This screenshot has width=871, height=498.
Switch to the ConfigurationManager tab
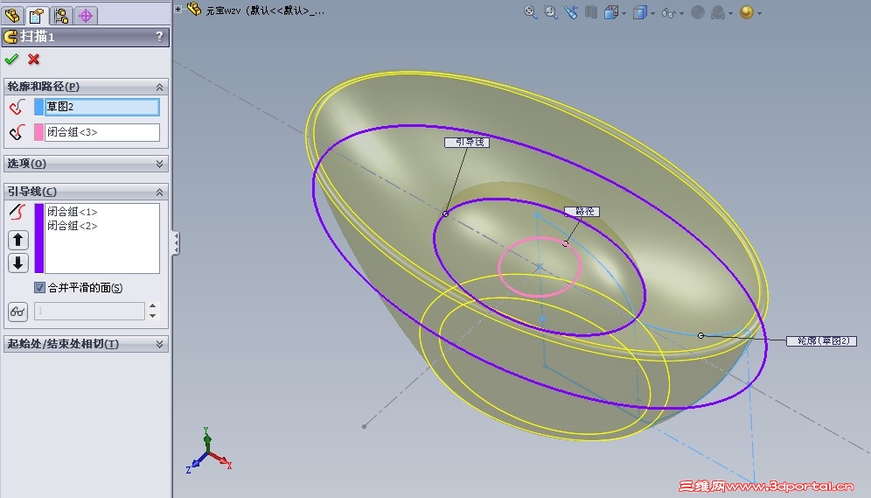(x=61, y=16)
